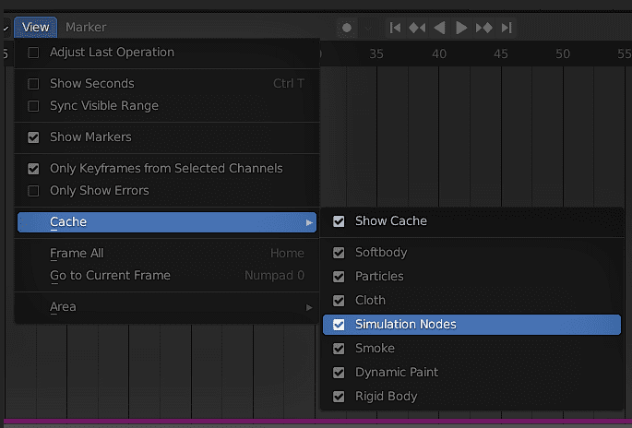The image size is (632, 428).
Task: Close the View menu in header
Action: coord(35,28)
